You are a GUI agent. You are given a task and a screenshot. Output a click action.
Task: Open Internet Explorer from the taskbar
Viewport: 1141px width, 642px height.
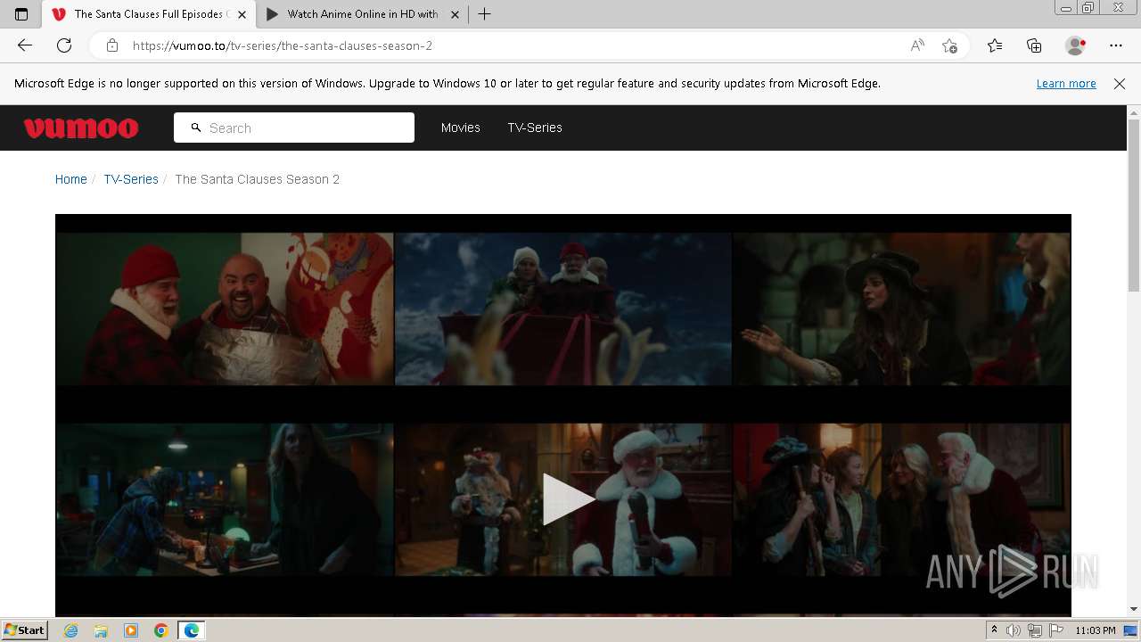click(x=71, y=630)
